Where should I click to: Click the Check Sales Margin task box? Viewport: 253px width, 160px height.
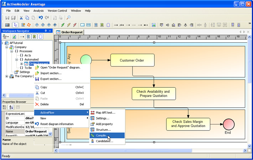tap(188, 124)
